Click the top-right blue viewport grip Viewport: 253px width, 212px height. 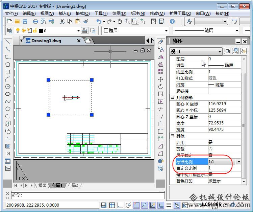pyautogui.click(x=92, y=80)
